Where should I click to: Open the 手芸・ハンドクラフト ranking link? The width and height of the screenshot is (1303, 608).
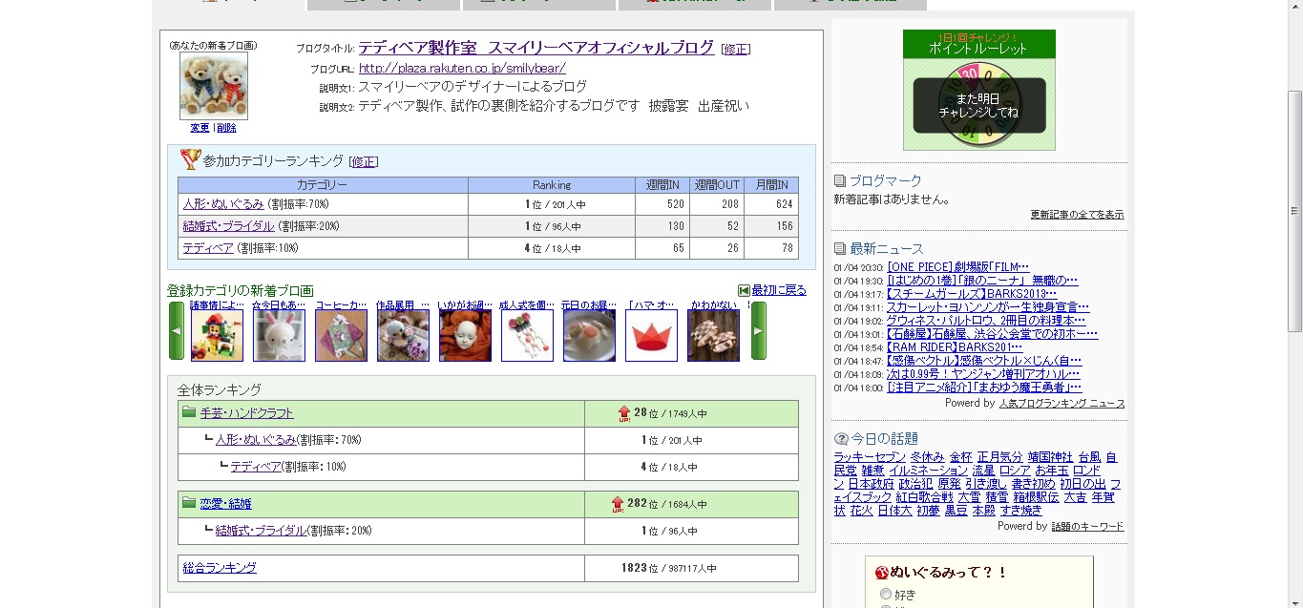[247, 413]
